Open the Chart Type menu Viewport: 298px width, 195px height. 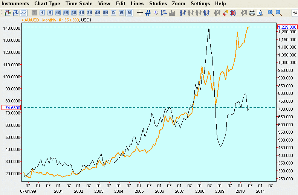[47, 4]
